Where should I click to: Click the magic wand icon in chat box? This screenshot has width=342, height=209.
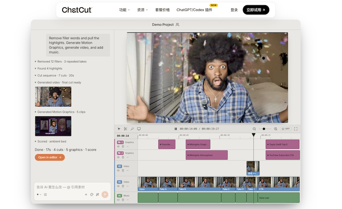pyautogui.click(x=97, y=194)
